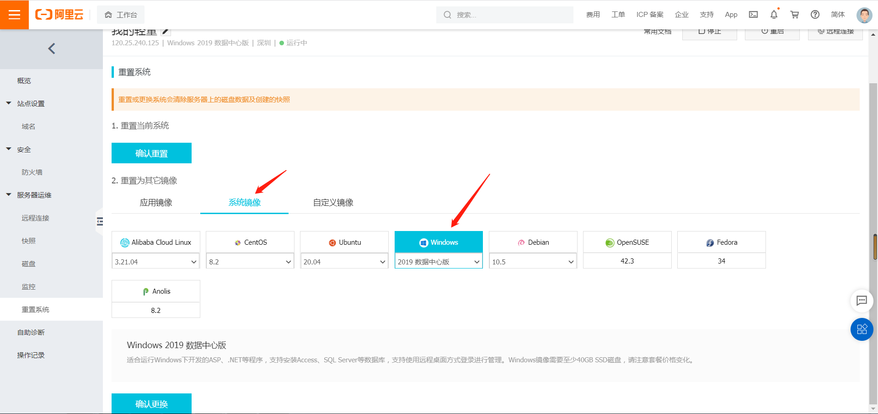Open Ubuntu 20.04 version dropdown
This screenshot has height=414, width=878.
pos(344,262)
